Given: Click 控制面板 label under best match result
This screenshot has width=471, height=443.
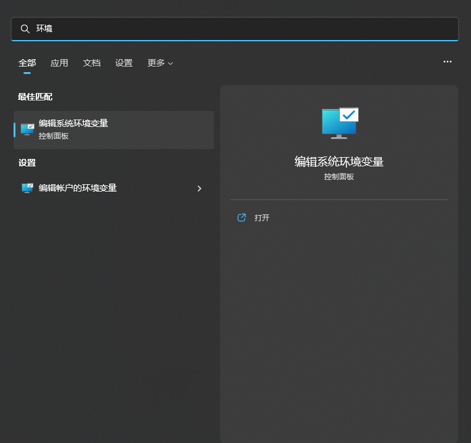Looking at the screenshot, I should tap(54, 136).
